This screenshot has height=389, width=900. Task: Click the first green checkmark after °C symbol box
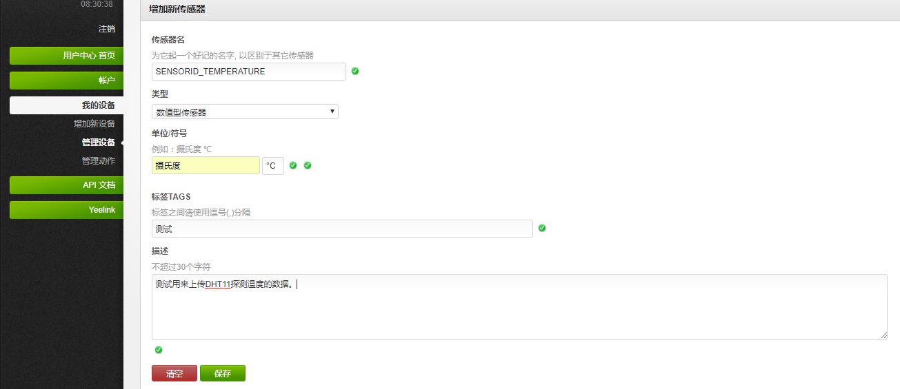(293, 165)
